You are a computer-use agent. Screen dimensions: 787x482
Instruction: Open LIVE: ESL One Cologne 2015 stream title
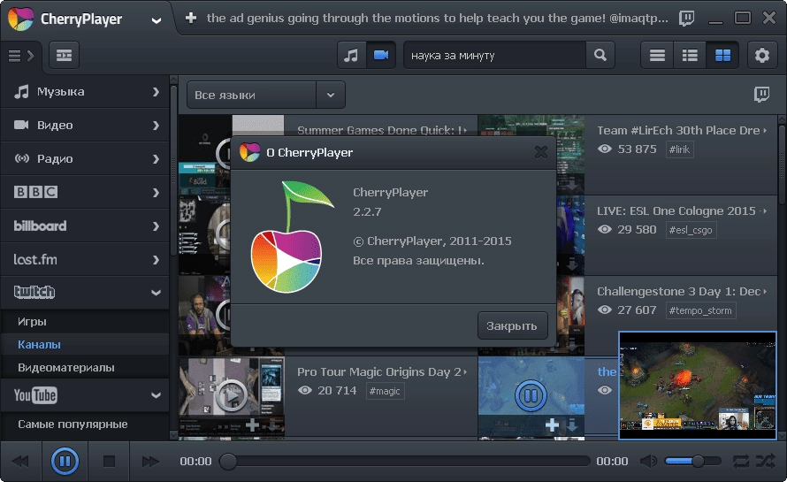click(x=676, y=210)
